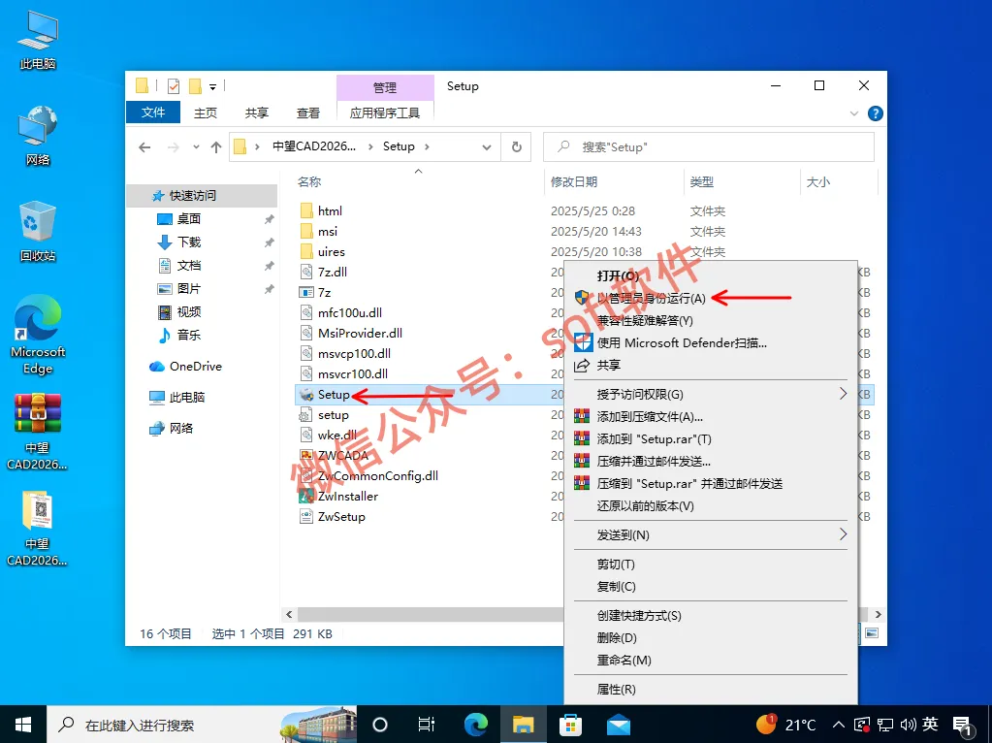992x743 pixels.
Task: Launch Microsoft Edge from desktop
Action: 38,336
